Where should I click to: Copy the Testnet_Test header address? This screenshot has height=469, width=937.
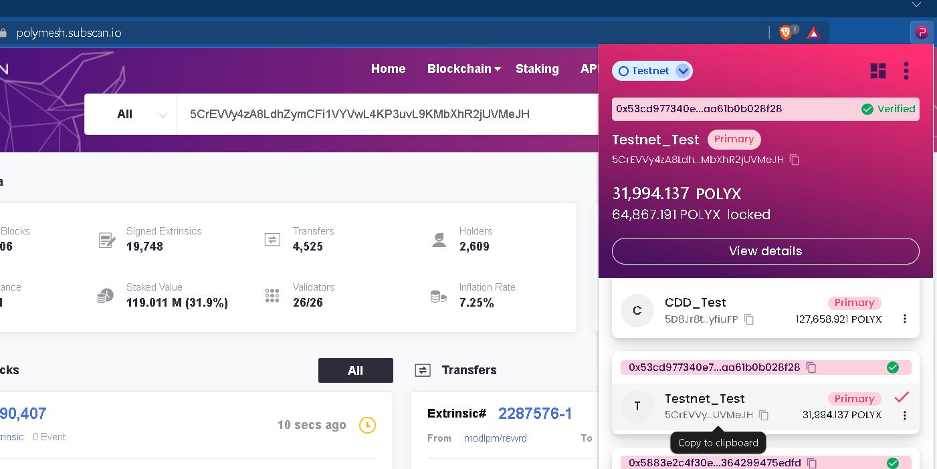click(795, 160)
